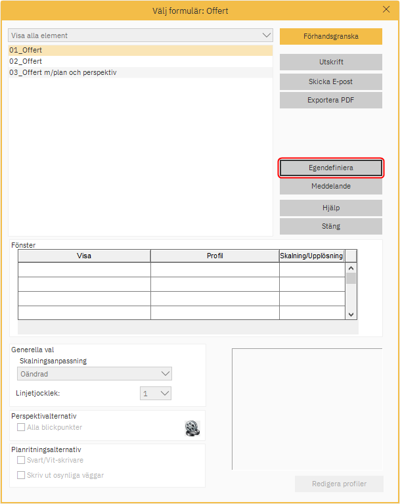This screenshot has width=400, height=504.
Task: Click Skalning/Upplösning column header
Action: click(311, 256)
